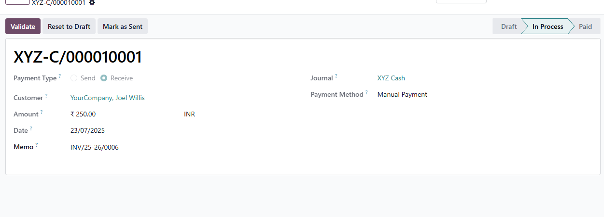The height and width of the screenshot is (217, 604).
Task: Click the Amount field help icon
Action: [42, 112]
